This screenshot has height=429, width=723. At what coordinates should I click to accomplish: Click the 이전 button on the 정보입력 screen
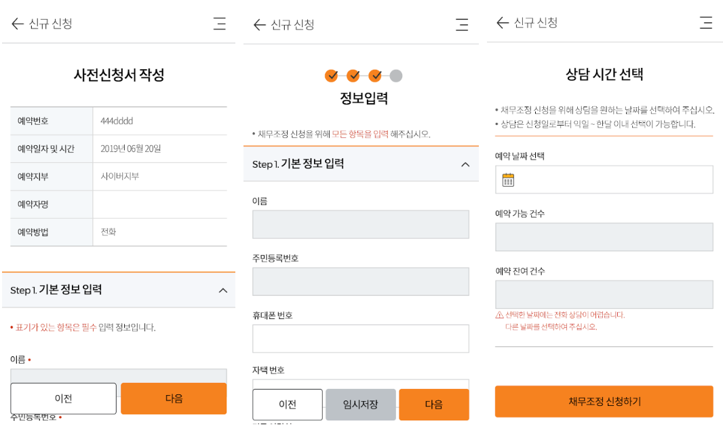tap(288, 405)
